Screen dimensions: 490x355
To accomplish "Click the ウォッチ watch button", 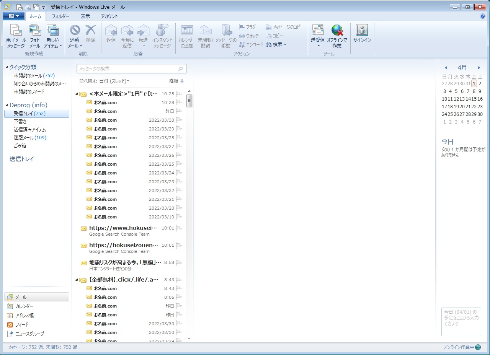I will click(x=249, y=36).
